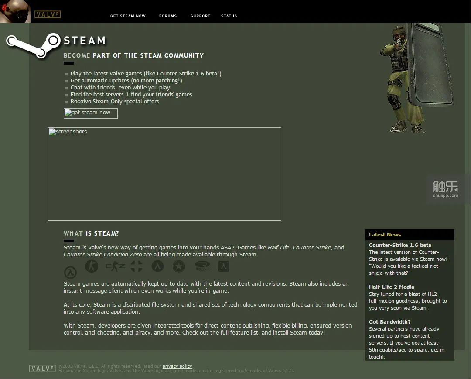Click 'Receive Steam-Only special offers' bullet
Screen dimensions: 471x379
[115, 102]
